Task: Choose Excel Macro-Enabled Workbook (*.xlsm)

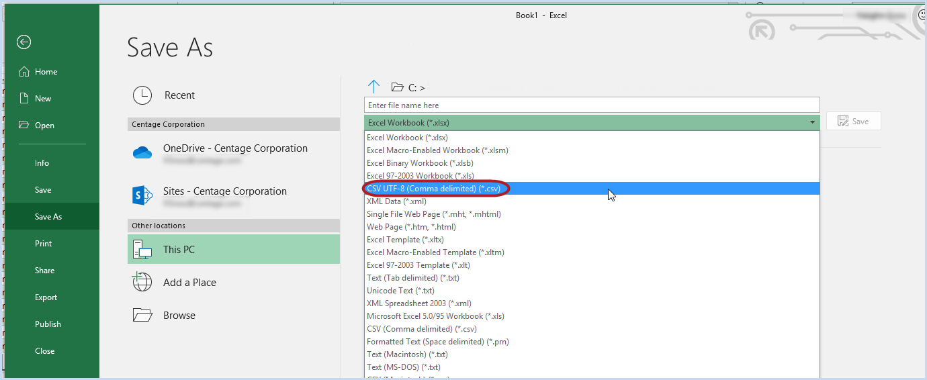Action: click(x=592, y=150)
